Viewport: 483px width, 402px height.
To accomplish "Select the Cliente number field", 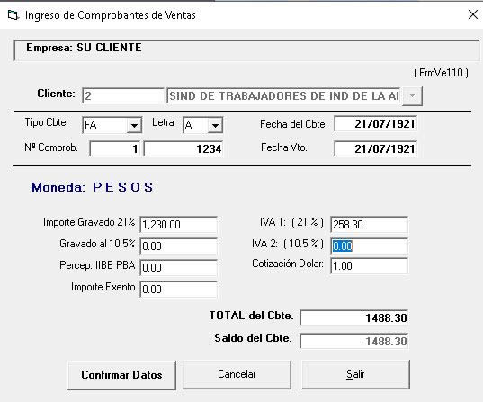I will [x=123, y=96].
